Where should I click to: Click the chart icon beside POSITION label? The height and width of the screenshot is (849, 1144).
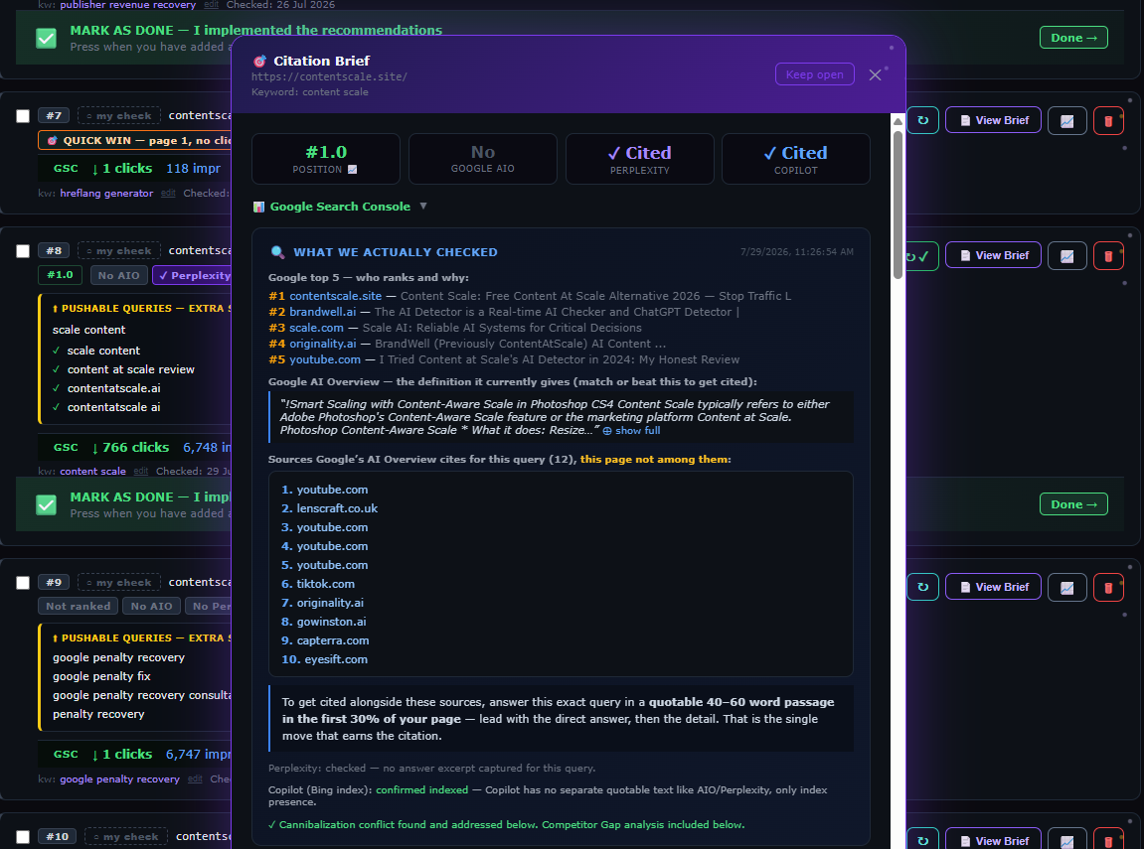[353, 169]
